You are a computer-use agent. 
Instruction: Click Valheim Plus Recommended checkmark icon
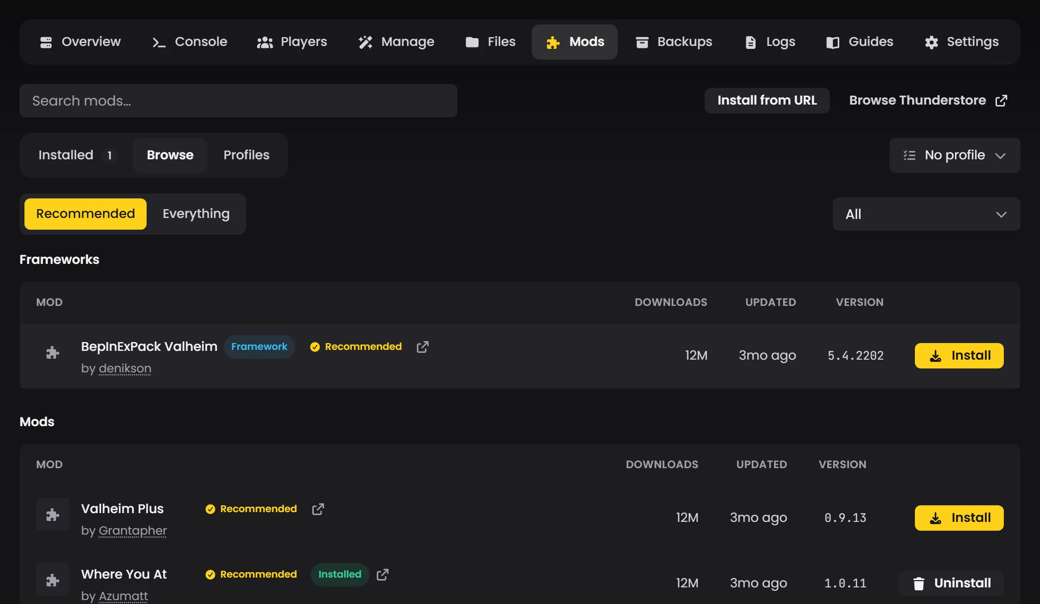click(210, 509)
